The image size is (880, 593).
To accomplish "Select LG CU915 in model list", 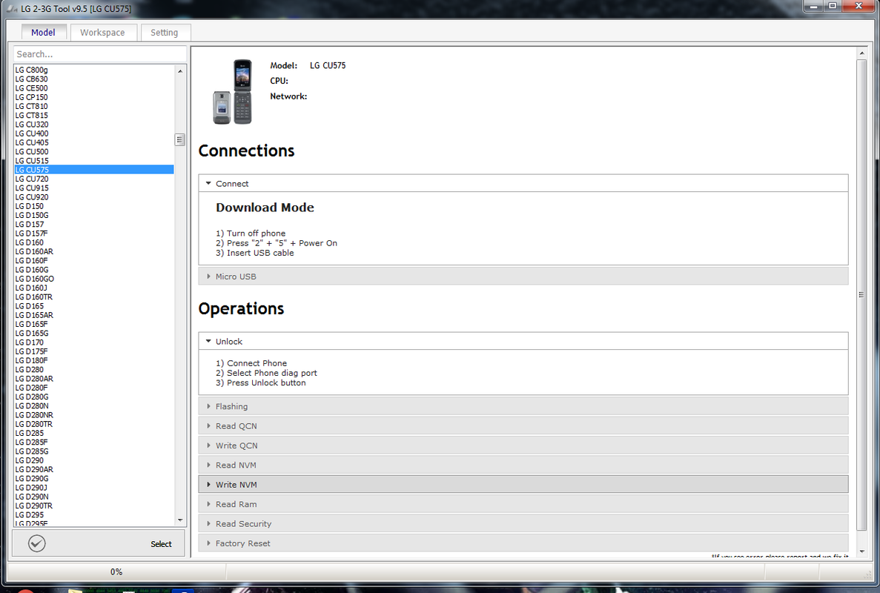I will pyautogui.click(x=93, y=188).
